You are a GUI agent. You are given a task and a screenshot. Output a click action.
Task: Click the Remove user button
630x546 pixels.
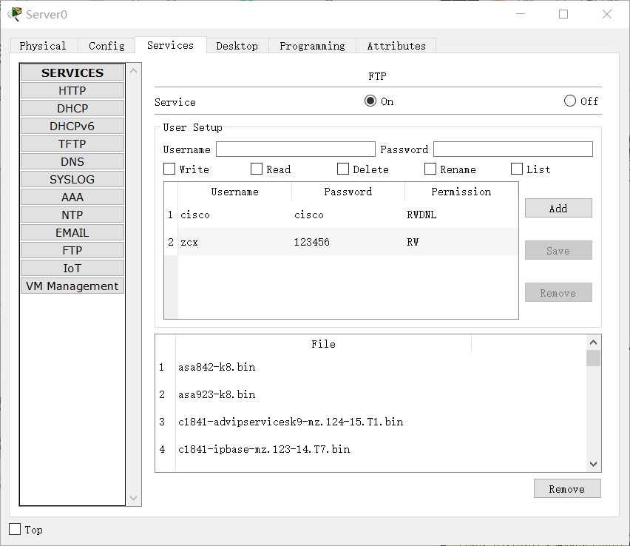(x=558, y=292)
